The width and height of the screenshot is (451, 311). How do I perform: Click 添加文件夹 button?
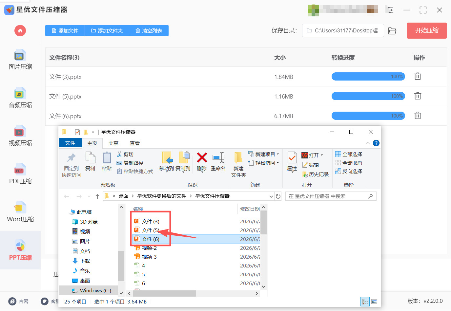click(107, 31)
